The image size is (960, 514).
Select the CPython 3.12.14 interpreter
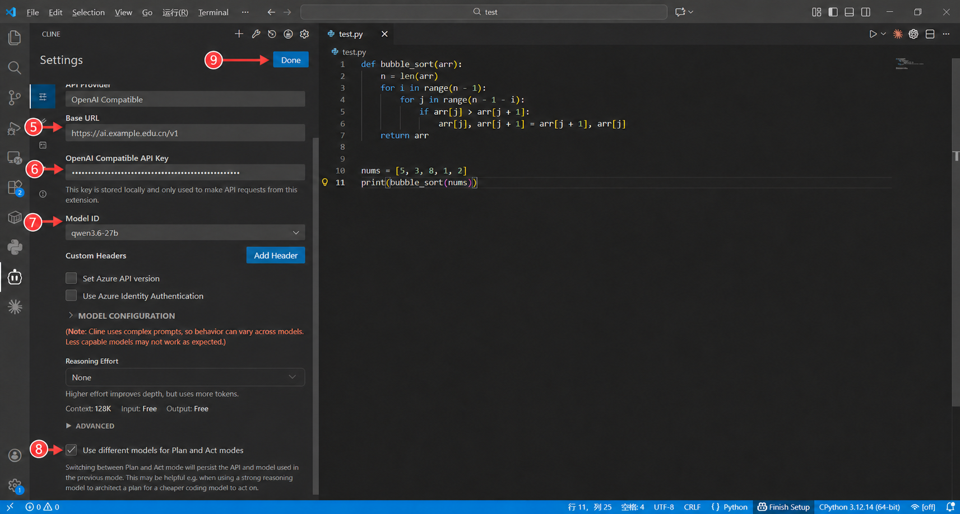[x=859, y=507]
